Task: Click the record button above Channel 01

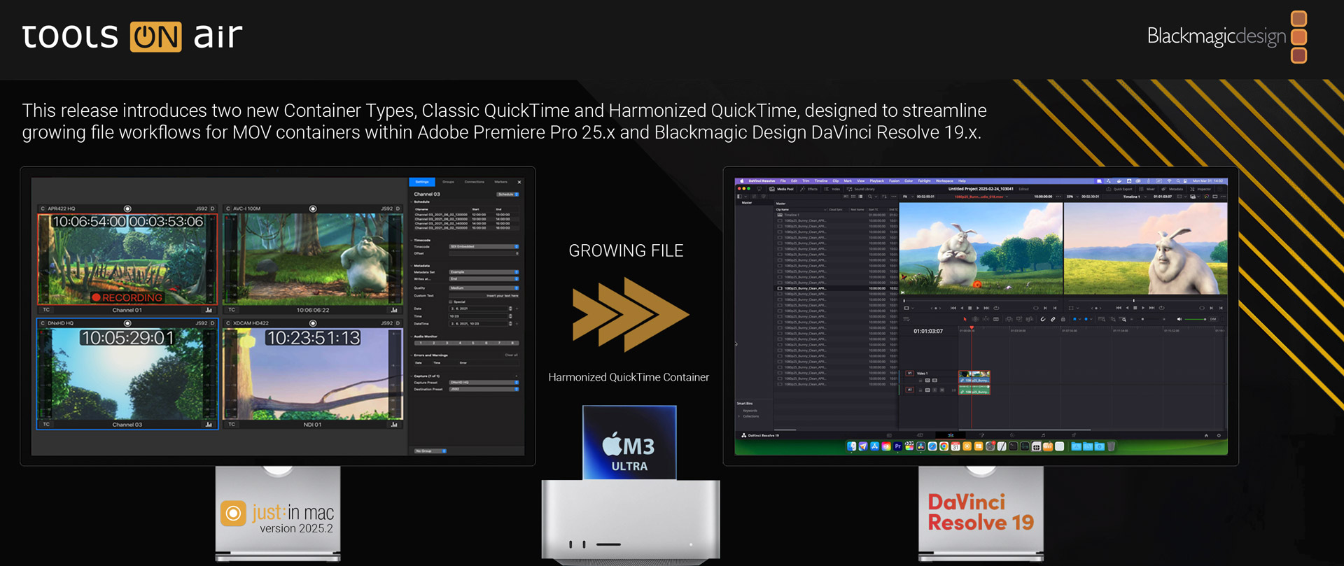Action: pos(127,208)
